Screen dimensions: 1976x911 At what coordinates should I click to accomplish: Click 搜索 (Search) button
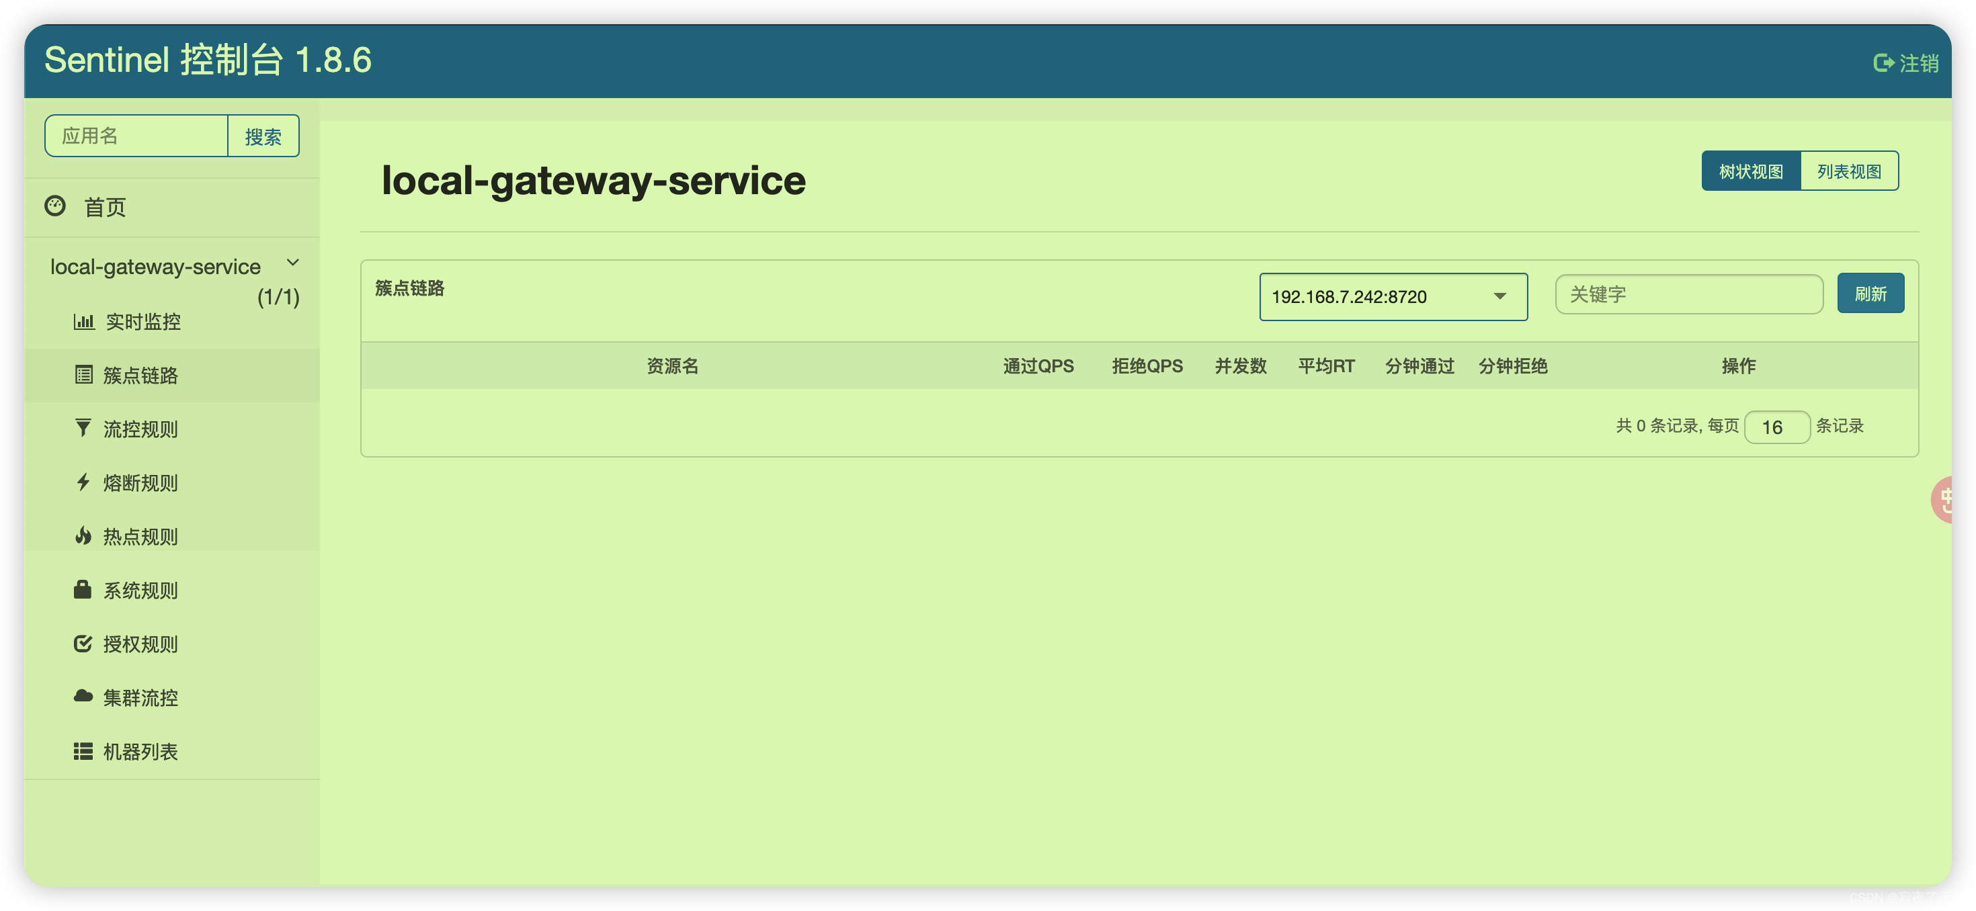tap(262, 137)
